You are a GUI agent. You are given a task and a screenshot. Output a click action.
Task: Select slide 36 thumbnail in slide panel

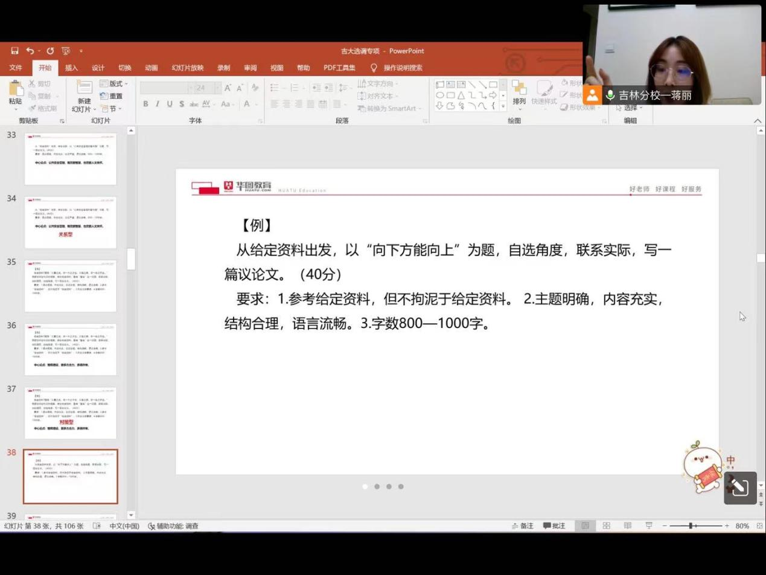[x=70, y=349]
